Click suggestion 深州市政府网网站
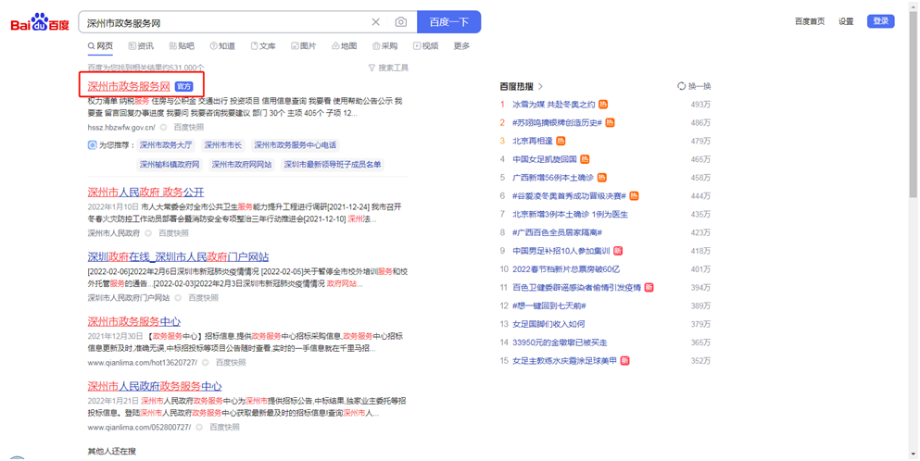This screenshot has height=461, width=920. tap(242, 164)
